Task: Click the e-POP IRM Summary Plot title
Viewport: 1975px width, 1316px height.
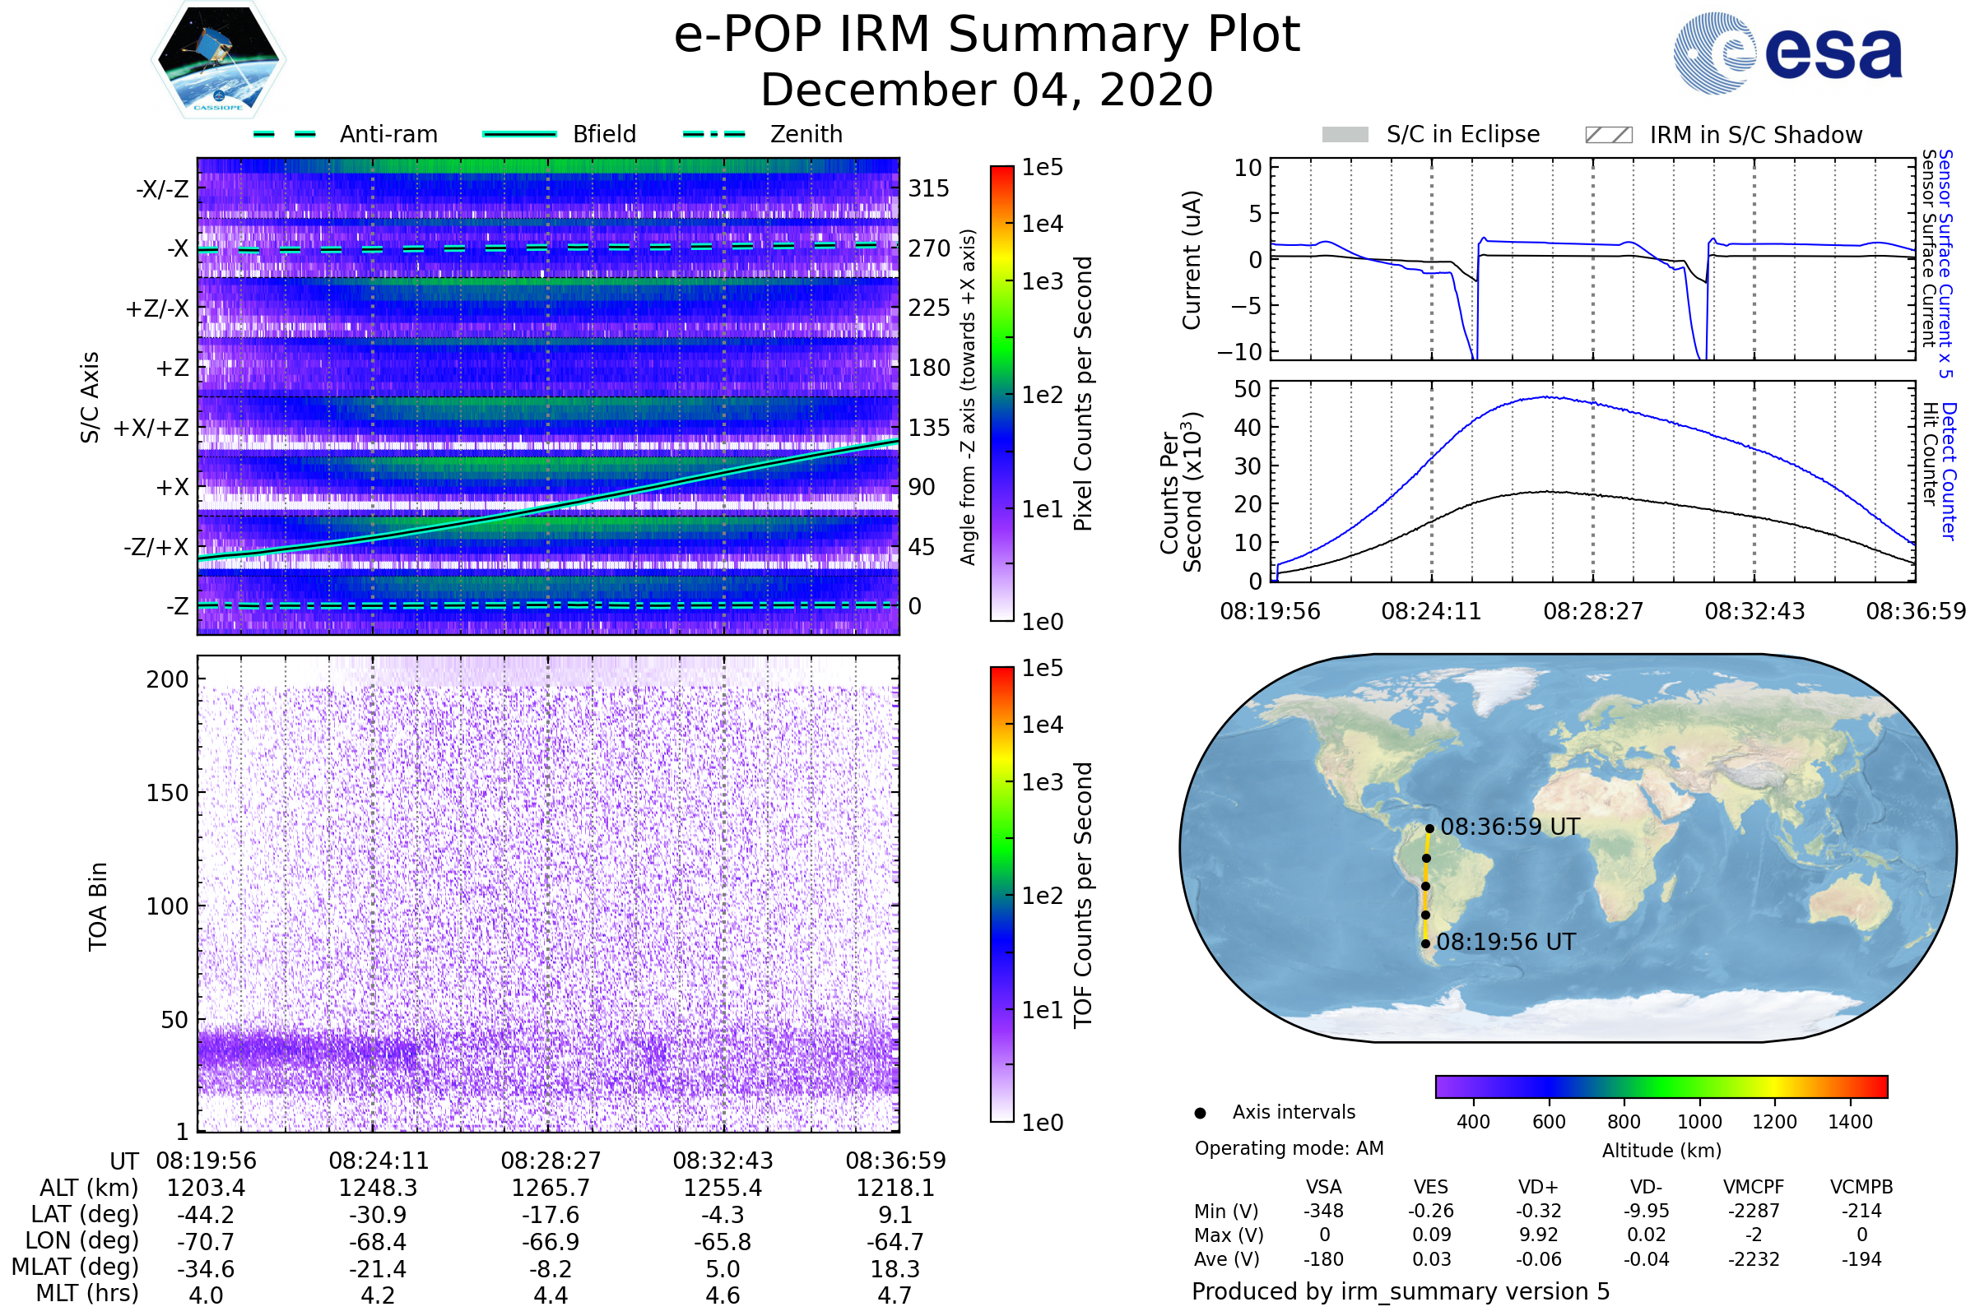Action: 987,35
